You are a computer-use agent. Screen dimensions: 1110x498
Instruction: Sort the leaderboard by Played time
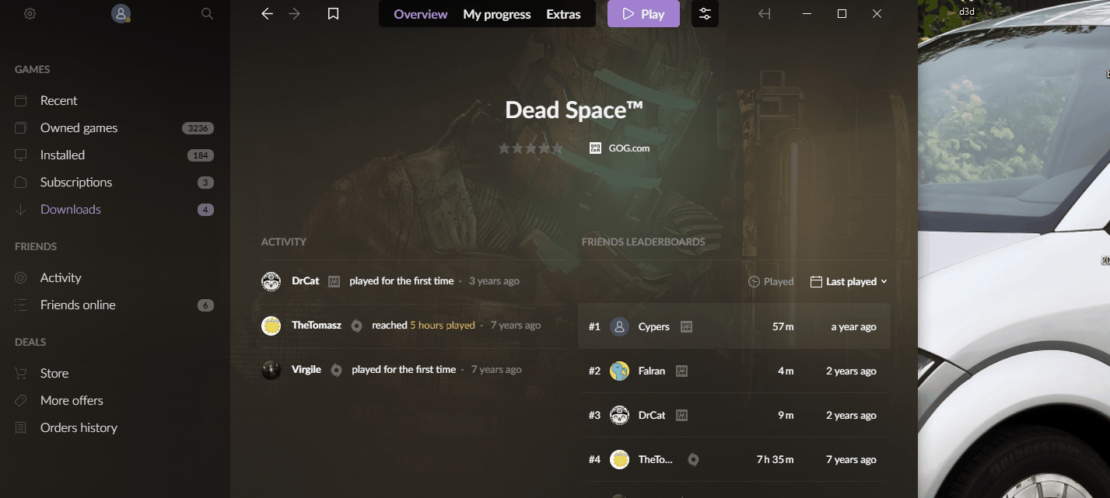click(x=771, y=281)
